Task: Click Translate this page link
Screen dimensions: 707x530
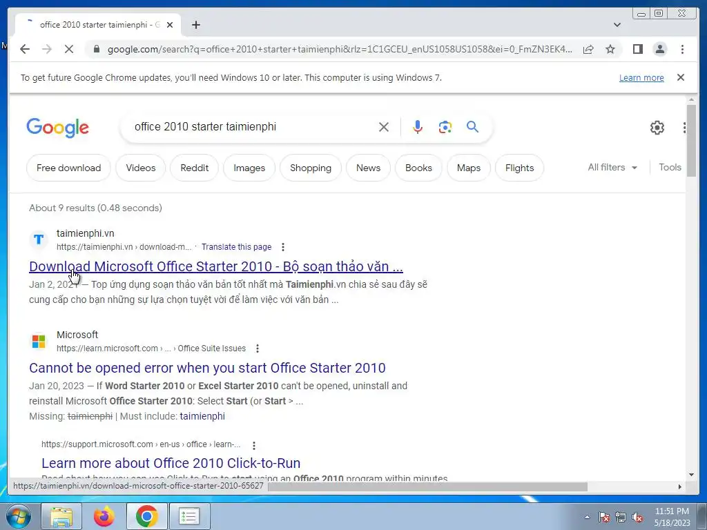Action: 236,247
